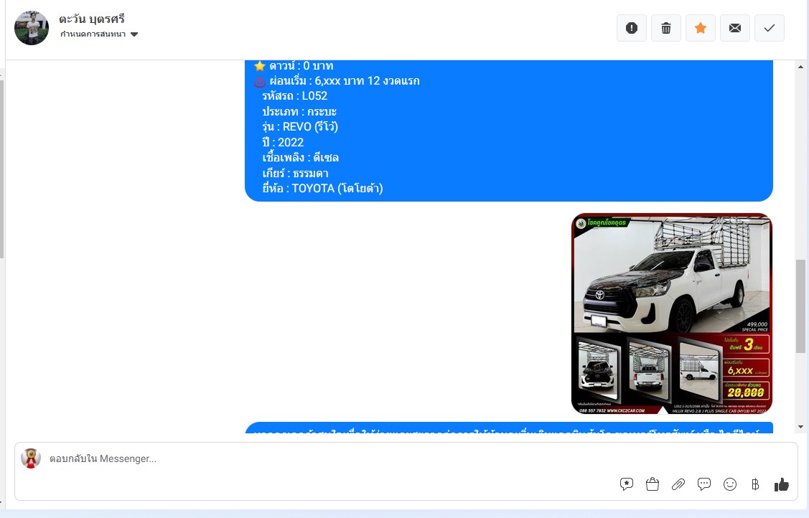Mark conversation as done with checkmark

(770, 28)
